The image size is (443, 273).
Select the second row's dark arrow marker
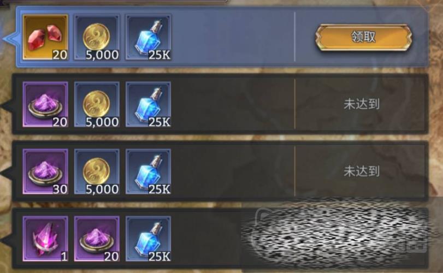6,105
